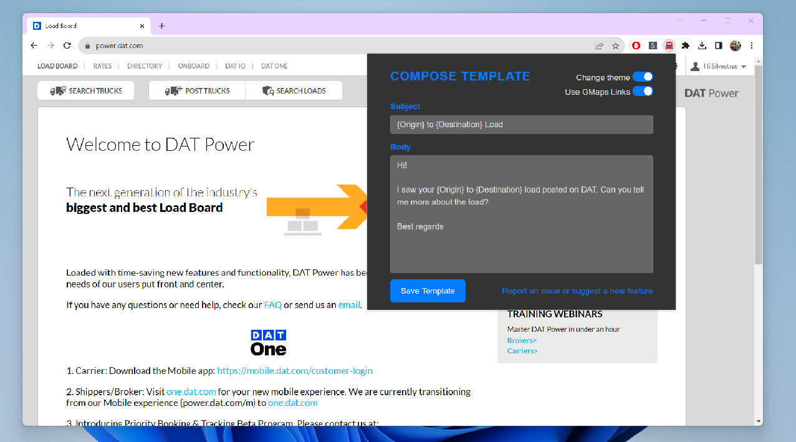
Task: Open the browser side panel icon
Action: pyautogui.click(x=718, y=46)
